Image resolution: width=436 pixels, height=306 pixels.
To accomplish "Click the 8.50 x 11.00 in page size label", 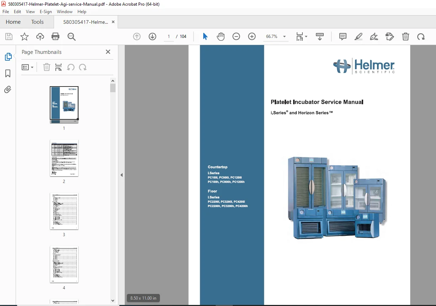I will (x=143, y=298).
